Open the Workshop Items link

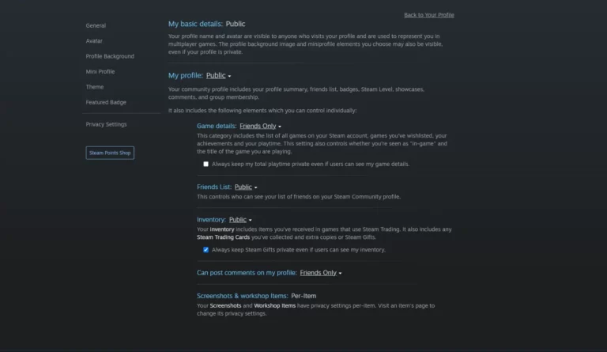275,305
